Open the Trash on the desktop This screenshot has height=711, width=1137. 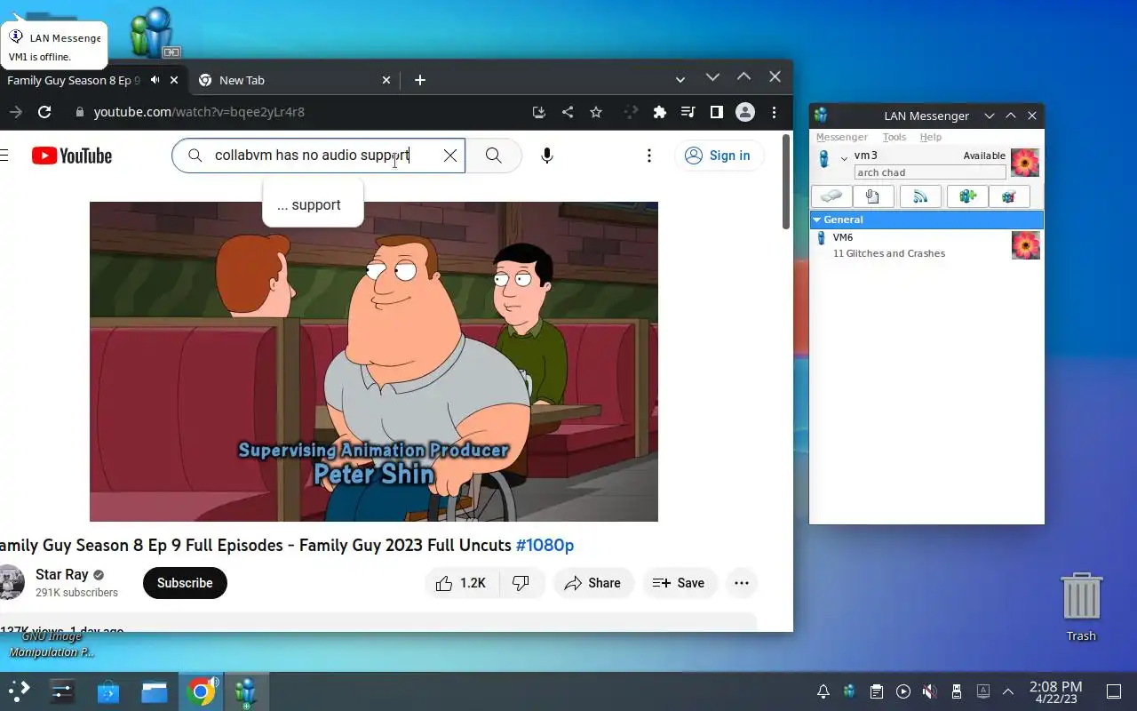point(1081,606)
